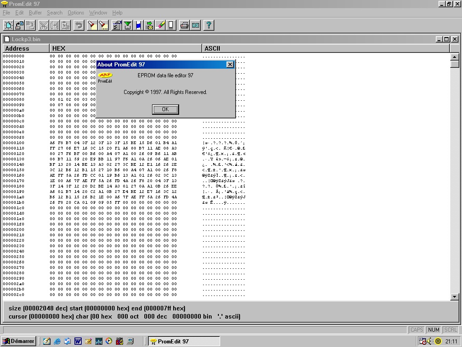Click OK in the About PromEdit 97 dialog

165,109
